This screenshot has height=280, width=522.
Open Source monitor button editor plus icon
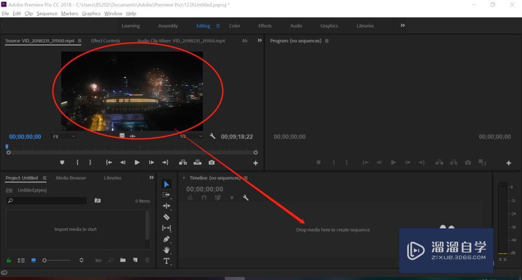(x=255, y=163)
